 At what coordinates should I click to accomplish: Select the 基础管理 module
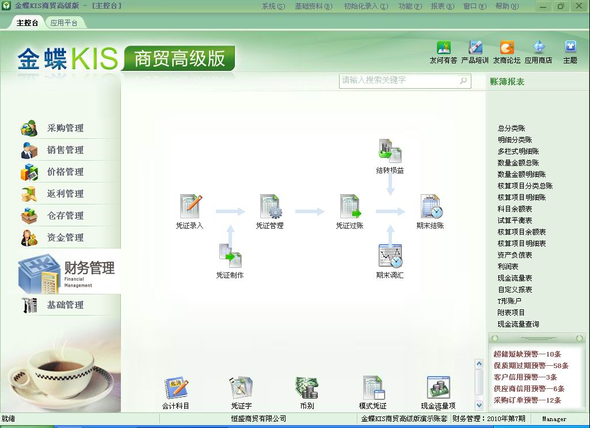(x=65, y=305)
